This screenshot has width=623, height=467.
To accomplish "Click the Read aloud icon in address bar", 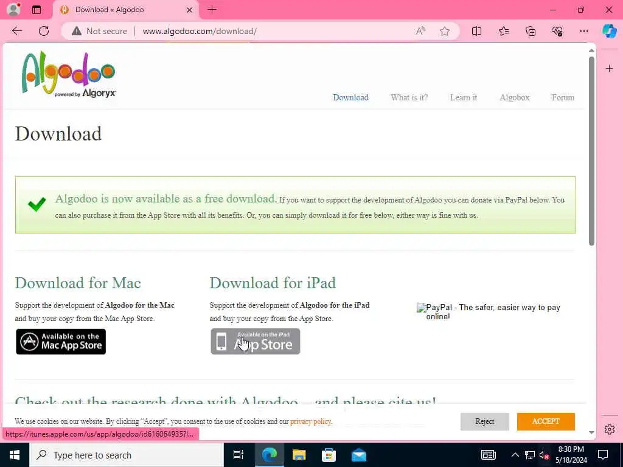I will click(x=420, y=31).
